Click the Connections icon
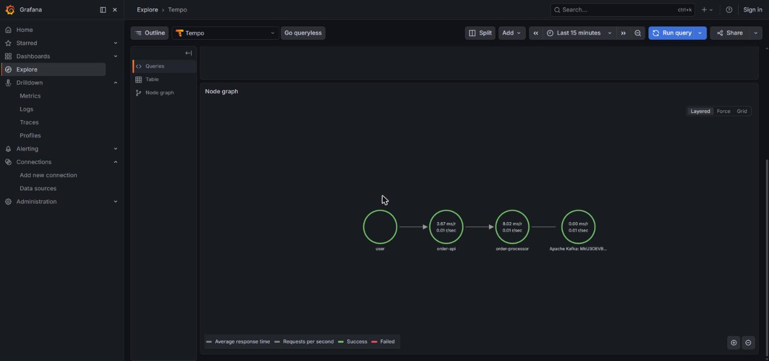 point(8,162)
